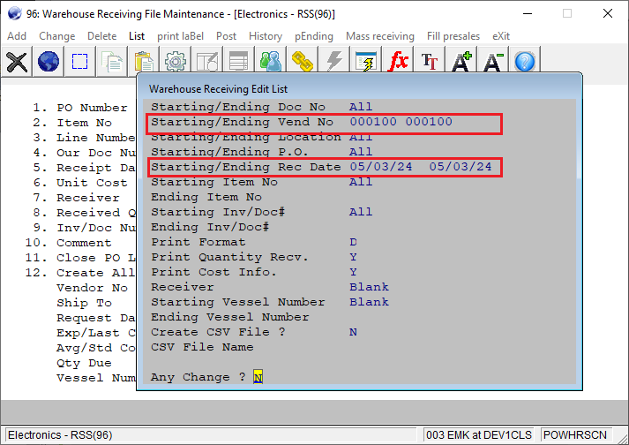Decrease font size with A- icon
The height and width of the screenshot is (445, 629).
click(493, 61)
